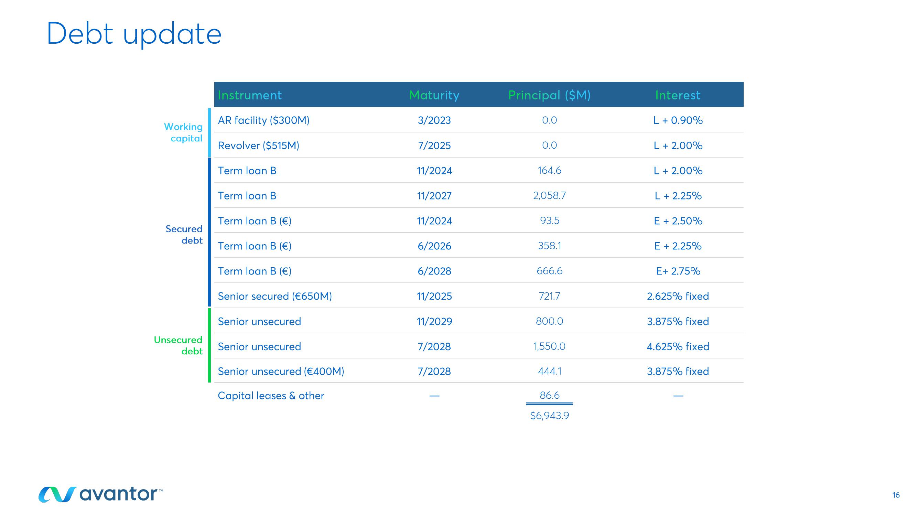Click 'Capital leases & other' cell
The height and width of the screenshot is (516, 917).
pyautogui.click(x=271, y=396)
